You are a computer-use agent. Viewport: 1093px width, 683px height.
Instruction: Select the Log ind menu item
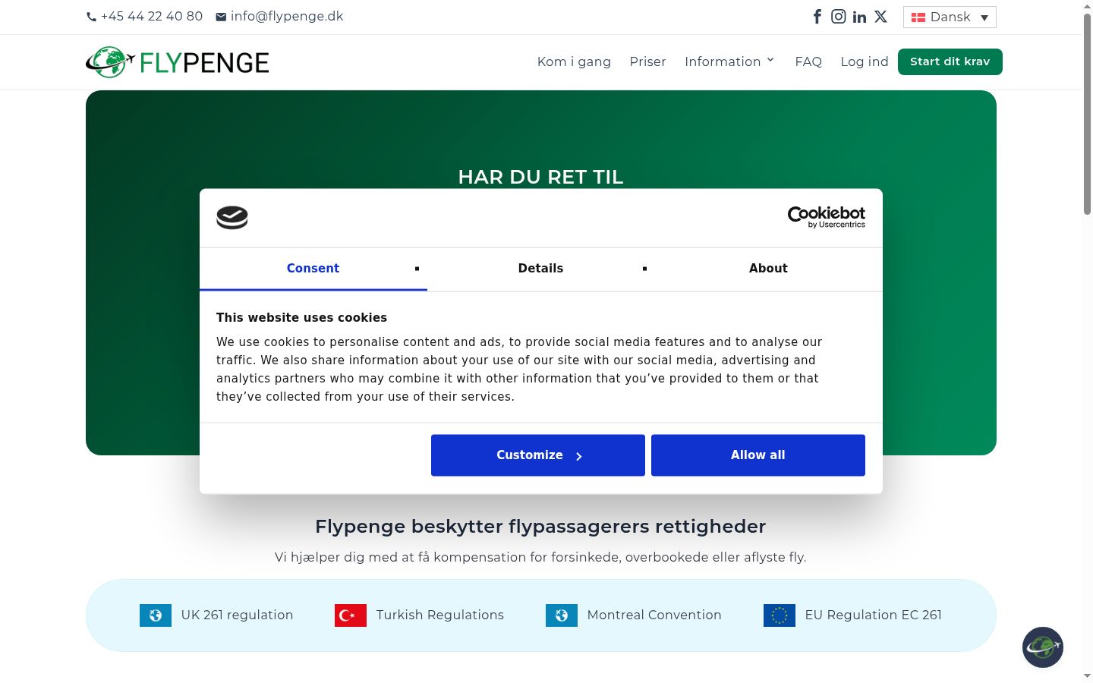[865, 62]
